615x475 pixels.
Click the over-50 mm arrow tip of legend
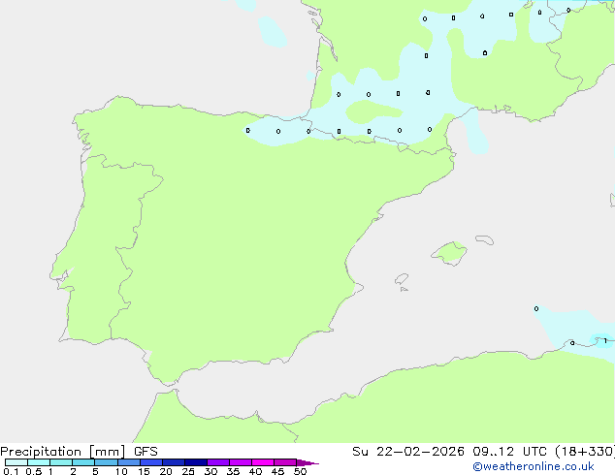coord(307,462)
